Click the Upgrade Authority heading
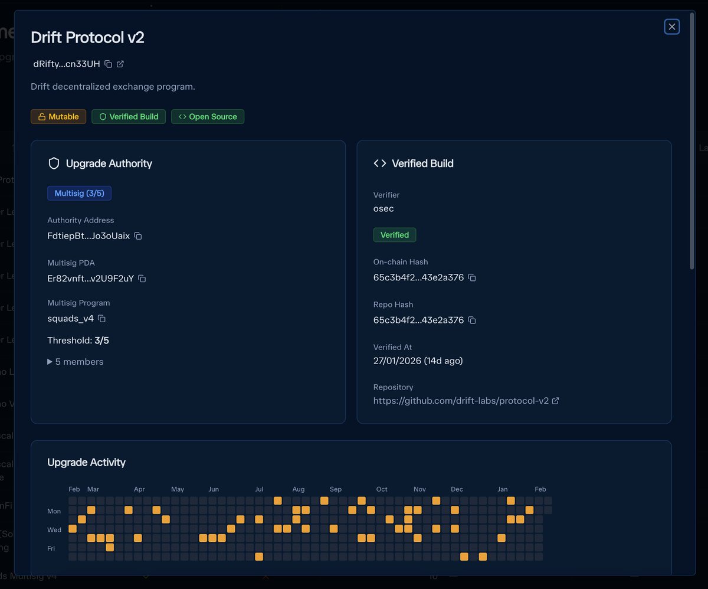This screenshot has width=708, height=589. (109, 163)
